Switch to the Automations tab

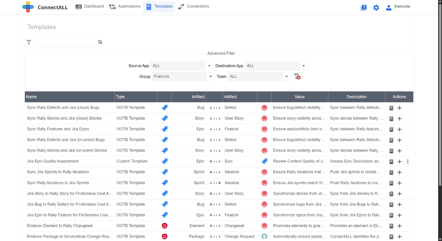click(x=125, y=6)
